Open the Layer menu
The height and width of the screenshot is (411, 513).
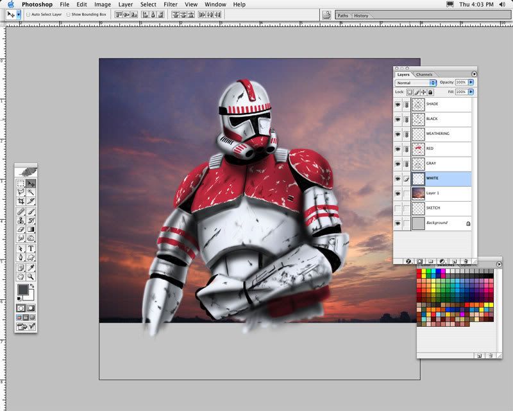[x=126, y=4]
